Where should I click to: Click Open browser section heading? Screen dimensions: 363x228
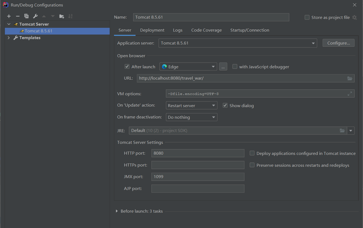pos(131,56)
